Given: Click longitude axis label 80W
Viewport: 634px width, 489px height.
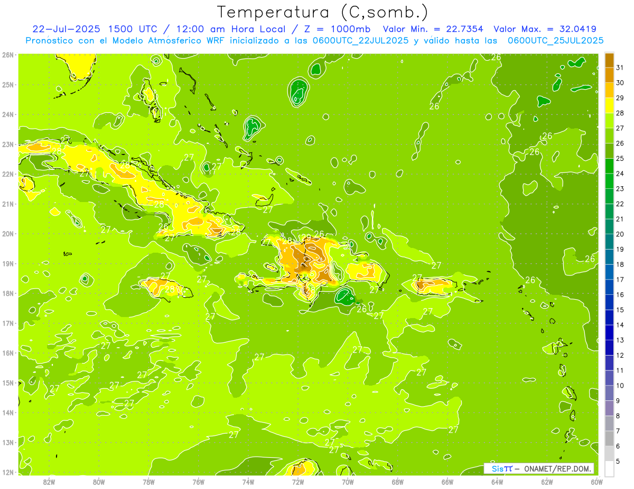Looking at the screenshot, I should click(99, 482).
